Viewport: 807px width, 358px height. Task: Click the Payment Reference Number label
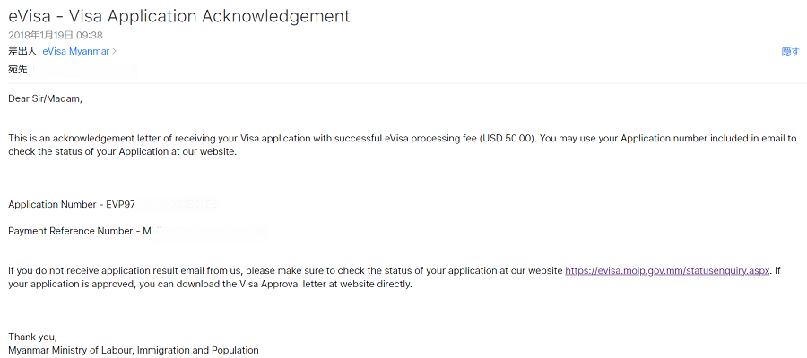tap(72, 232)
